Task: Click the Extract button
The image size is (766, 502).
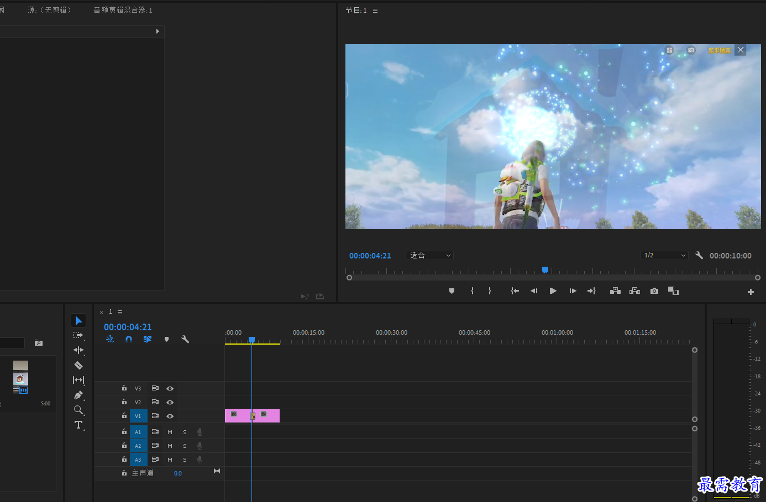Action: click(x=634, y=291)
